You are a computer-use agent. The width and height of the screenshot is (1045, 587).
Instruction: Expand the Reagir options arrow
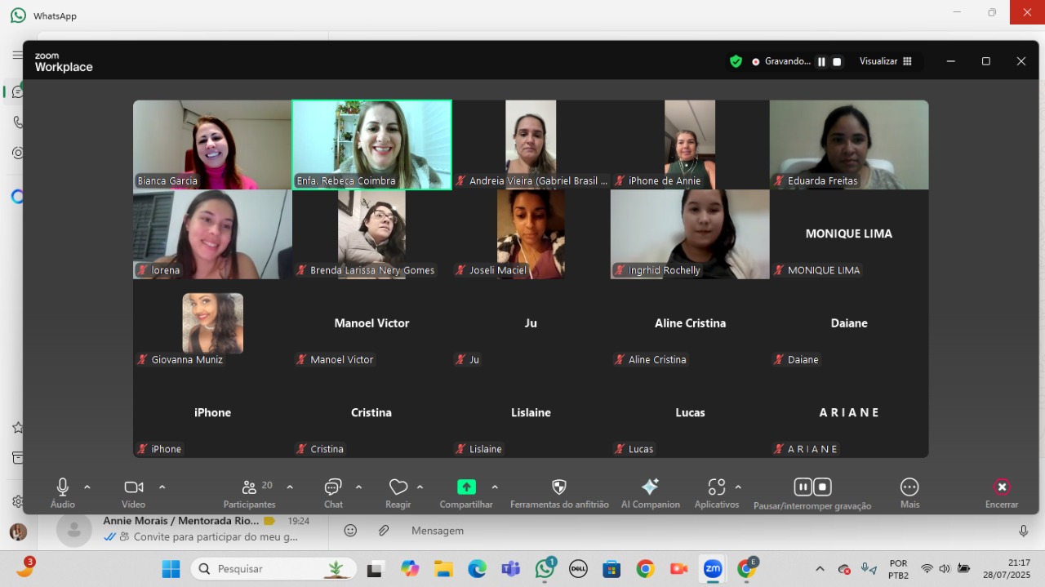[x=420, y=487]
